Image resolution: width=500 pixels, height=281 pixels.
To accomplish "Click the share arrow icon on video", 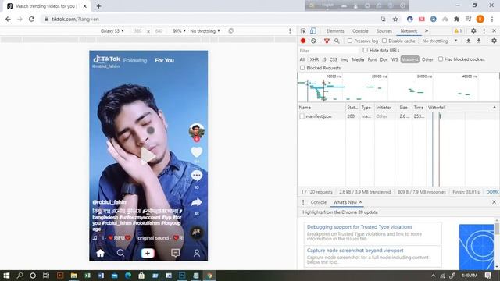I will 196,202.
